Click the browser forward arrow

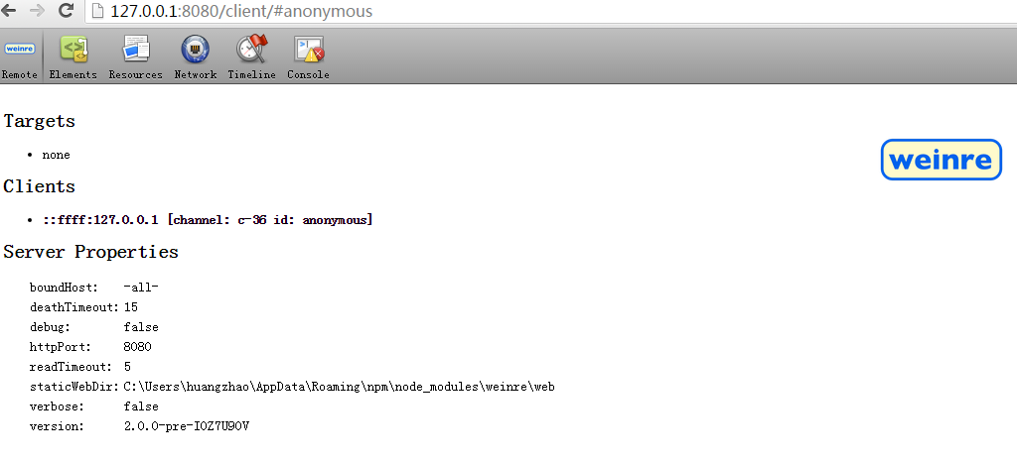point(38,12)
